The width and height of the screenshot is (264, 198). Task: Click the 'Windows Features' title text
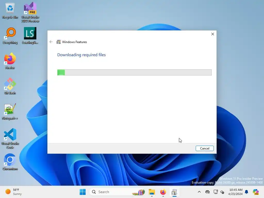[75, 42]
